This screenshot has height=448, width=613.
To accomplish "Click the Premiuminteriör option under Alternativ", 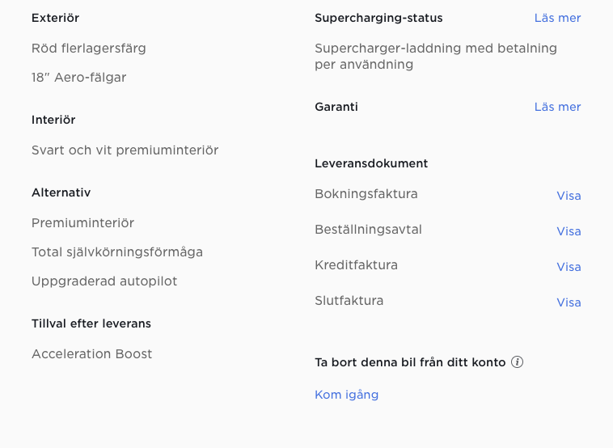I will [x=82, y=223].
